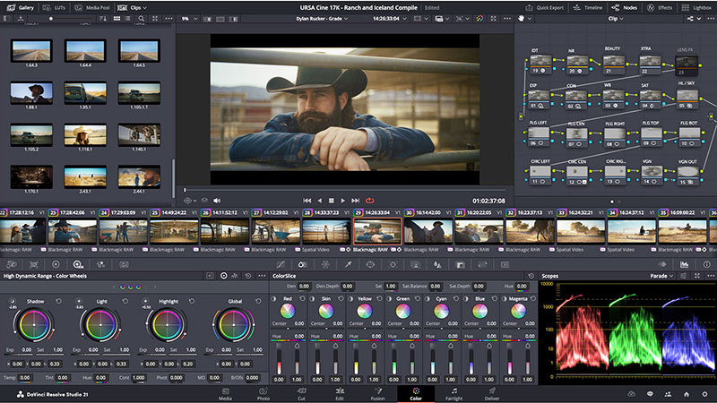717x403 pixels.
Task: Switch to the Media page
Action: click(225, 394)
